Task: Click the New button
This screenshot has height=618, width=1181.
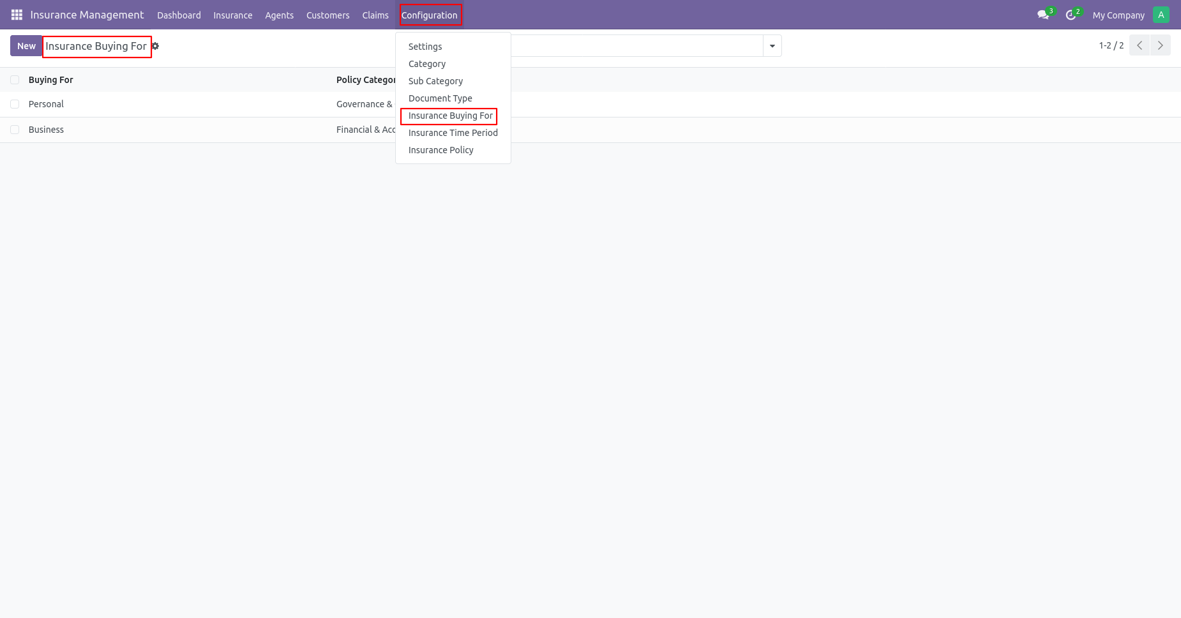Action: click(26, 46)
